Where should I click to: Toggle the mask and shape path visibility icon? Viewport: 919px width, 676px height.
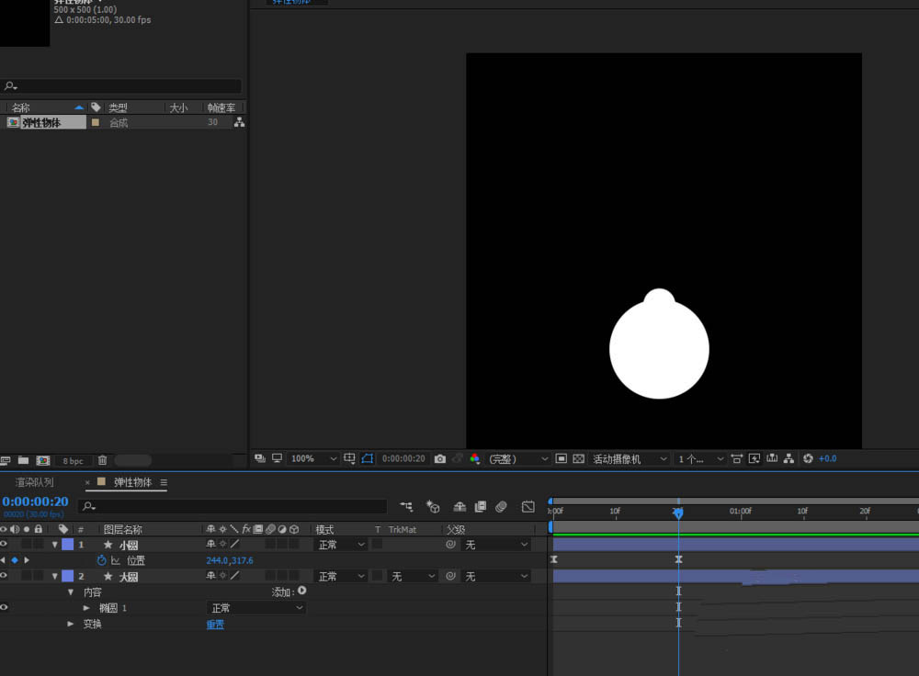368,458
